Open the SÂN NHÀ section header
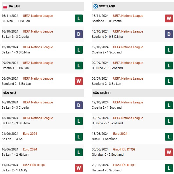 click(43, 93)
